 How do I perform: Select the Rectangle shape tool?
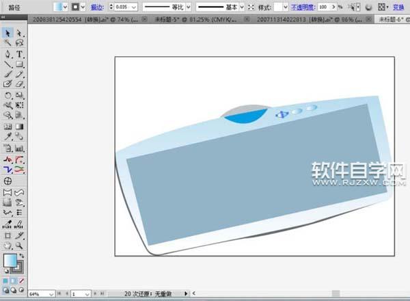(19, 64)
